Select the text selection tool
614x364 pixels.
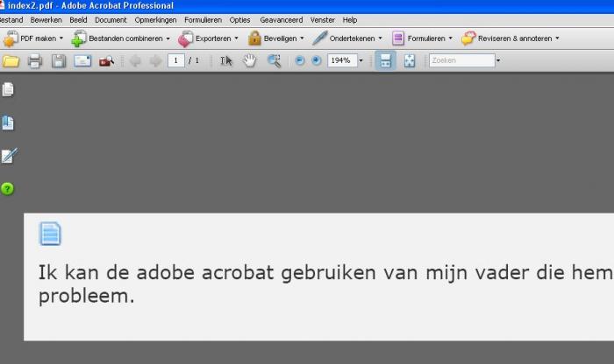click(226, 61)
